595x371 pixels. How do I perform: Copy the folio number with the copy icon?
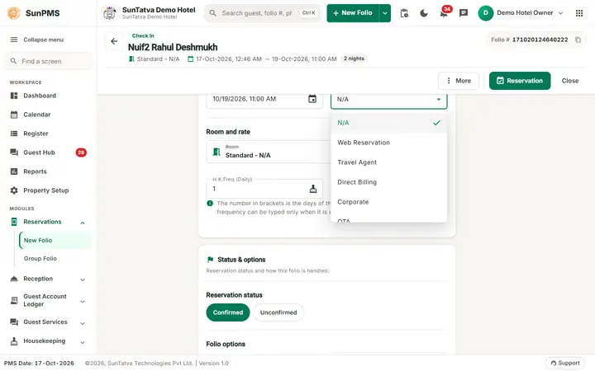tap(578, 40)
